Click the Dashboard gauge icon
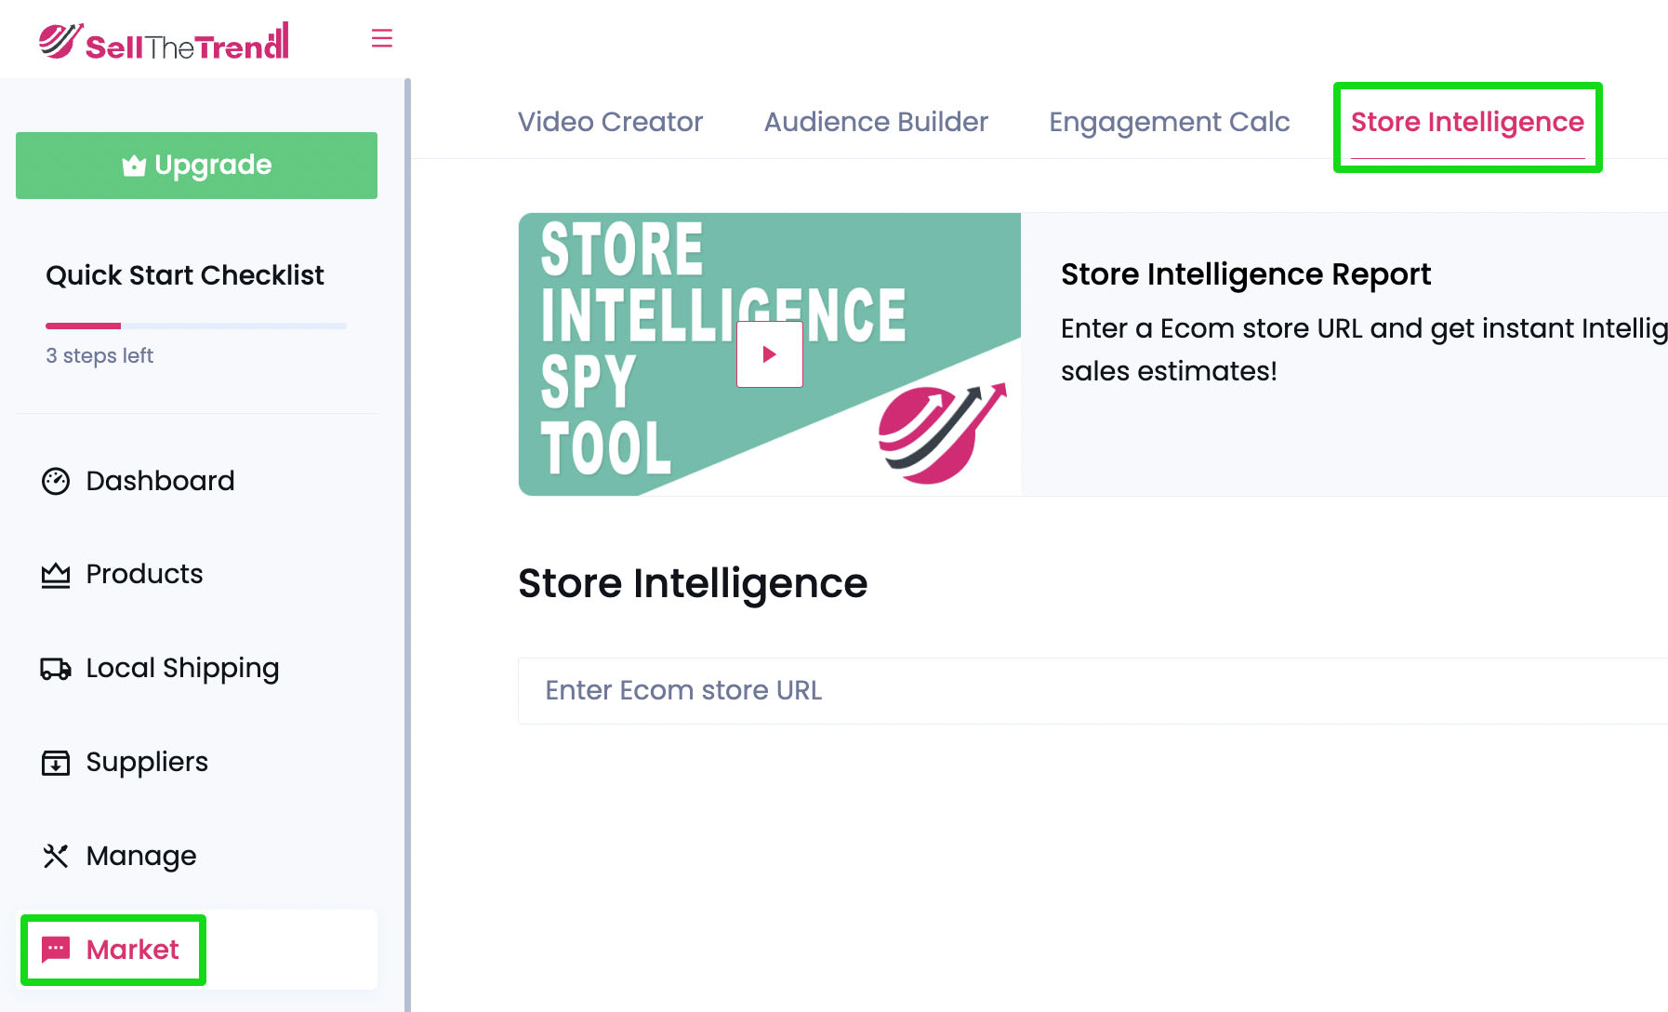The height and width of the screenshot is (1012, 1668). tap(56, 481)
